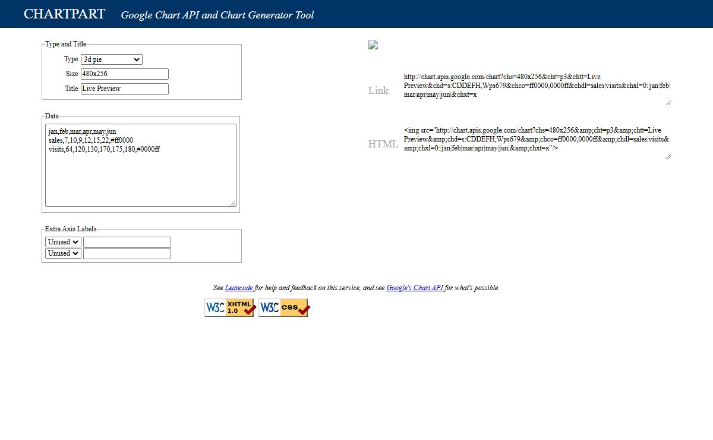The image size is (713, 440).
Task: Click the 'Link' label
Action: click(x=378, y=90)
